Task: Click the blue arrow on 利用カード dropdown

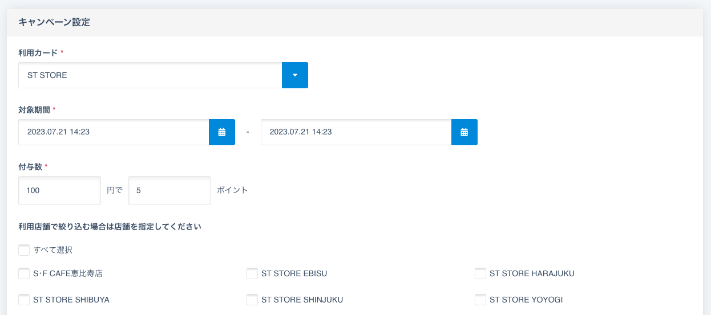Action: [x=295, y=75]
